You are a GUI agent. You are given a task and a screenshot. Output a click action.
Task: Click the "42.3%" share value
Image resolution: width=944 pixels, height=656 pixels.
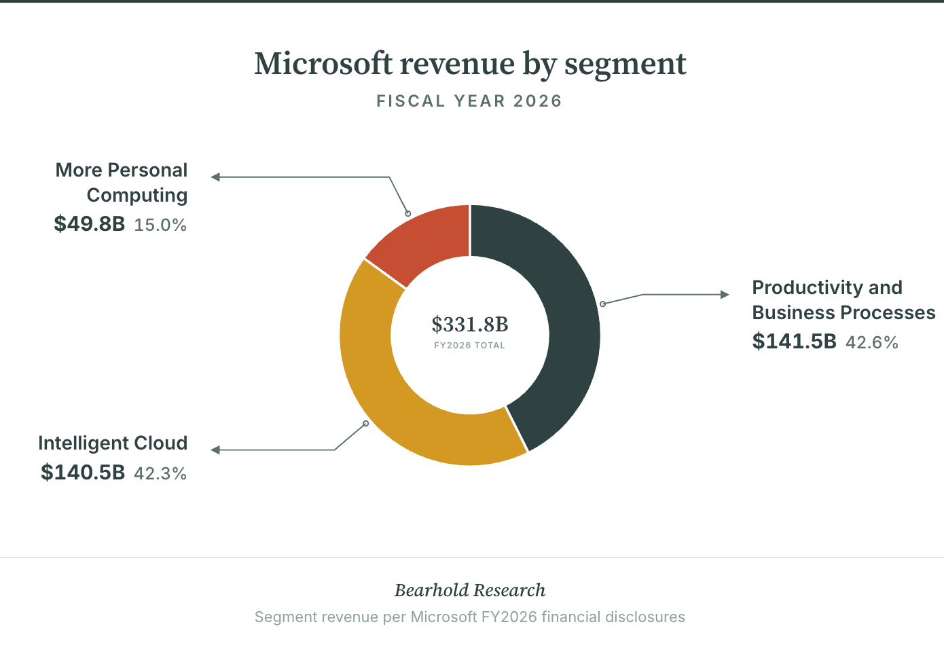click(x=160, y=473)
